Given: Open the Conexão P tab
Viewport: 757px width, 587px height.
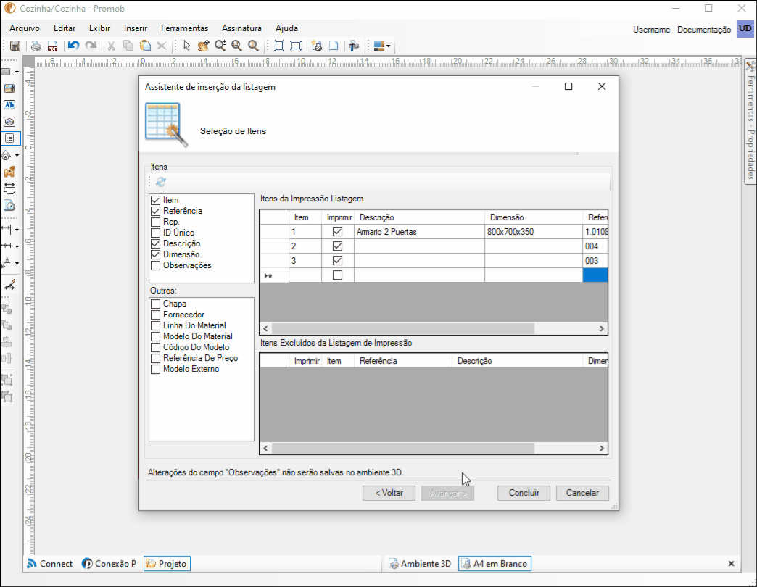Looking at the screenshot, I should click(x=109, y=563).
